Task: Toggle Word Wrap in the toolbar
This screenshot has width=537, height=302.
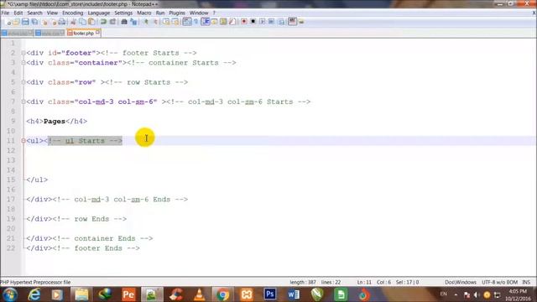Action: click(186, 22)
